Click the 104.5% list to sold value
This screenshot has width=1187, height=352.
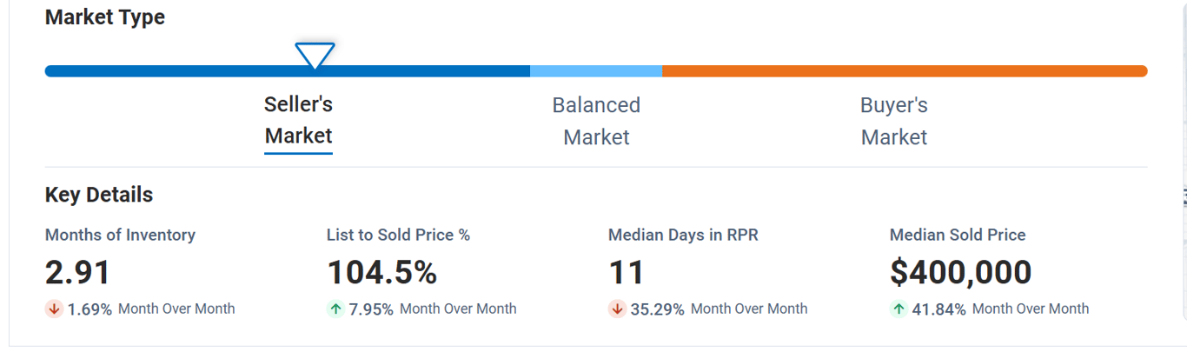pos(381,273)
